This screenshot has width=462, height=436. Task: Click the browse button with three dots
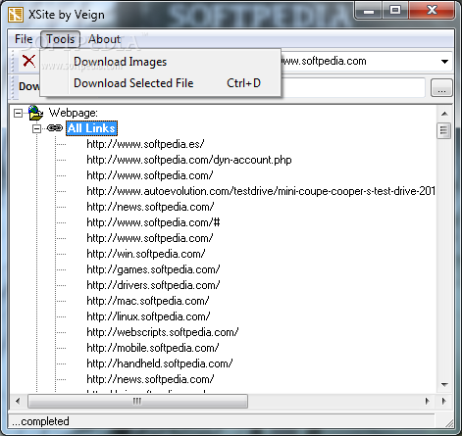click(x=441, y=87)
